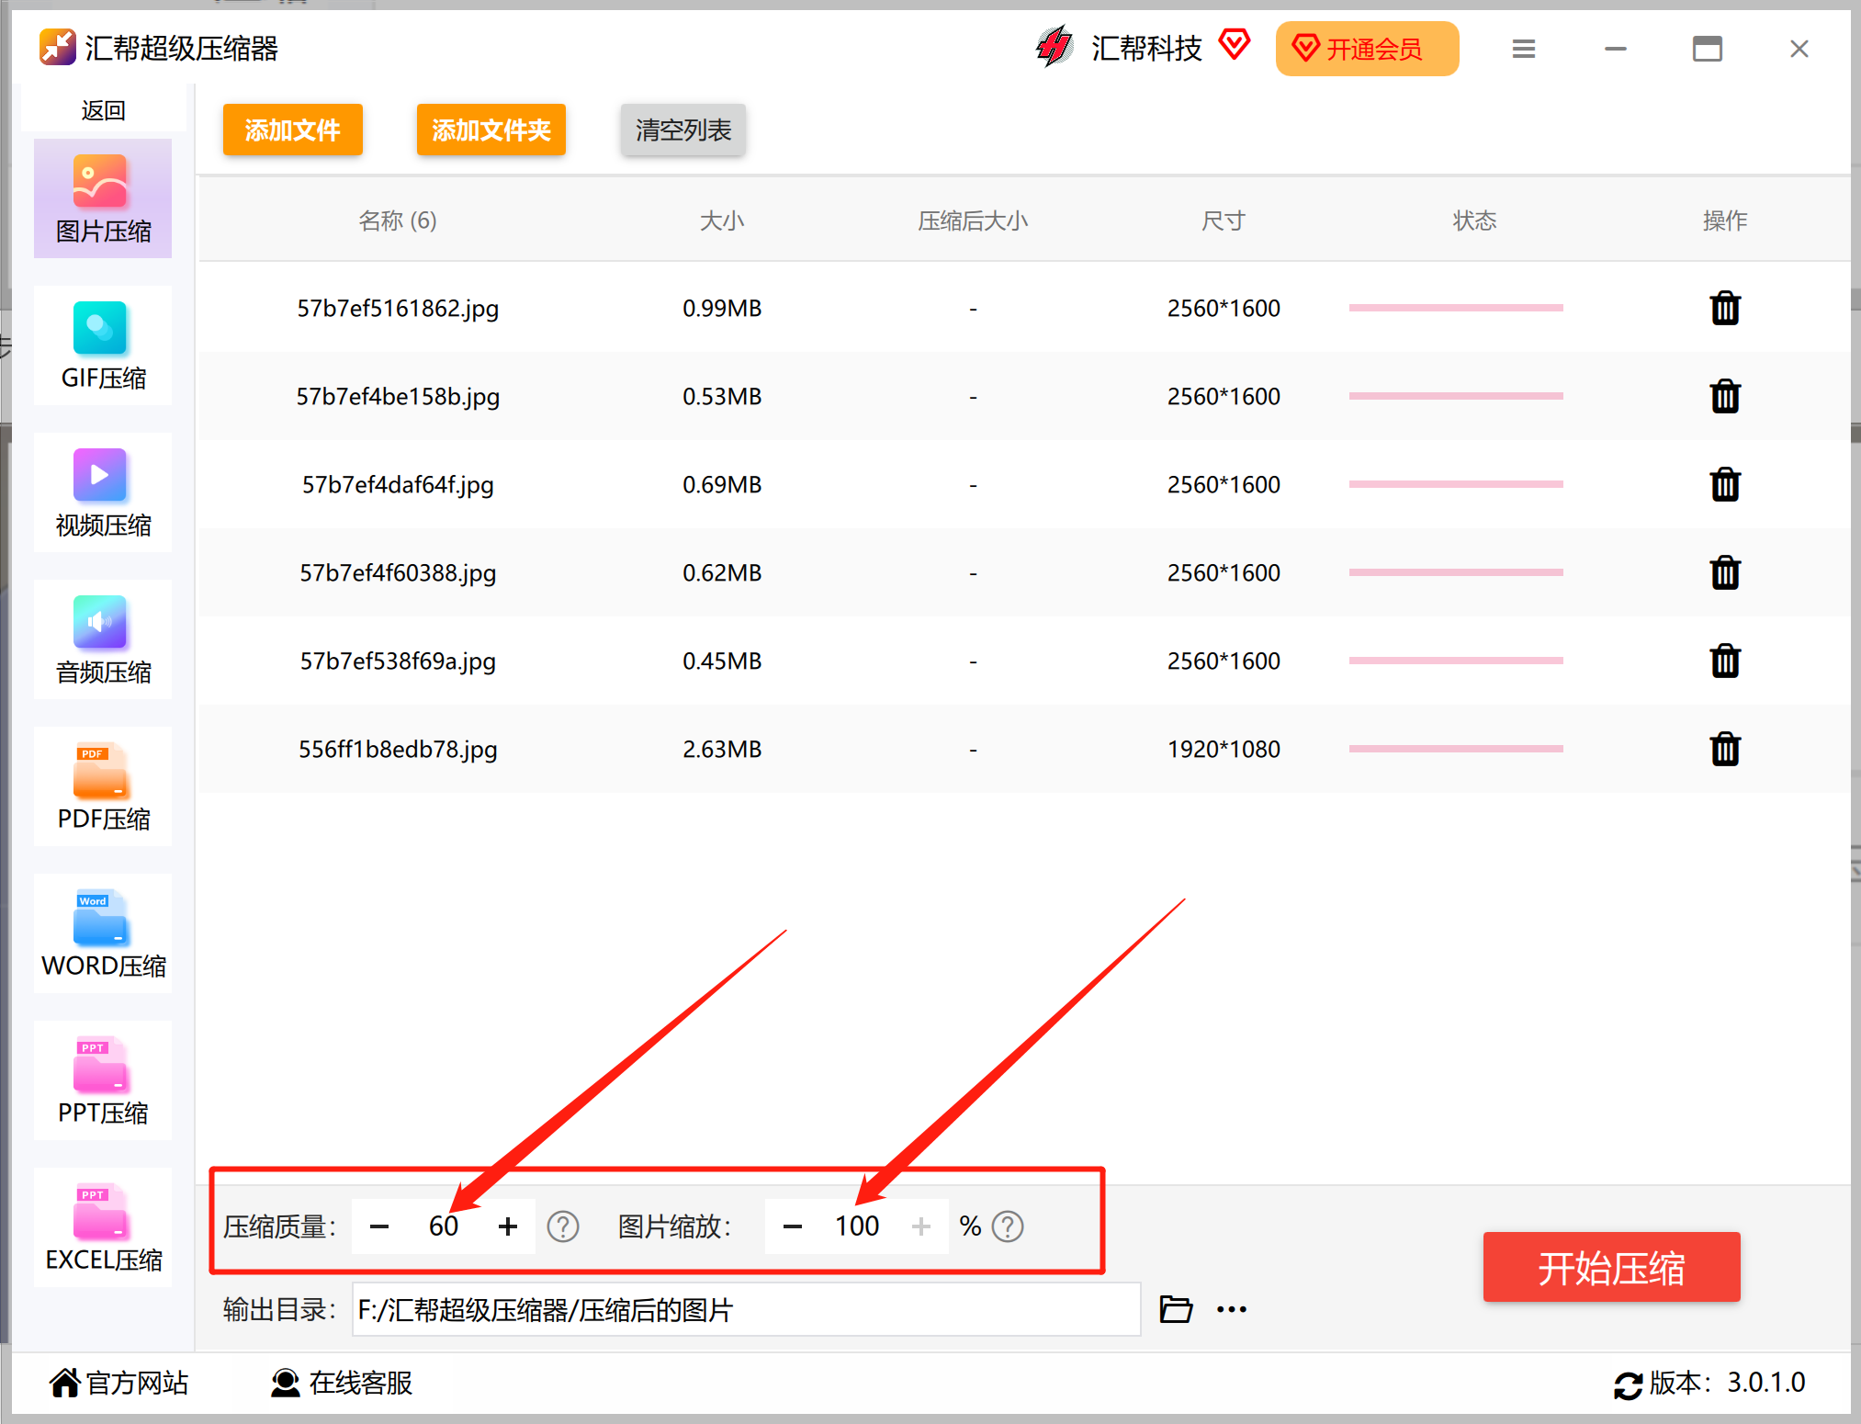The image size is (1861, 1424).
Task: Click the 输出目录 path input field
Action: pos(746,1309)
